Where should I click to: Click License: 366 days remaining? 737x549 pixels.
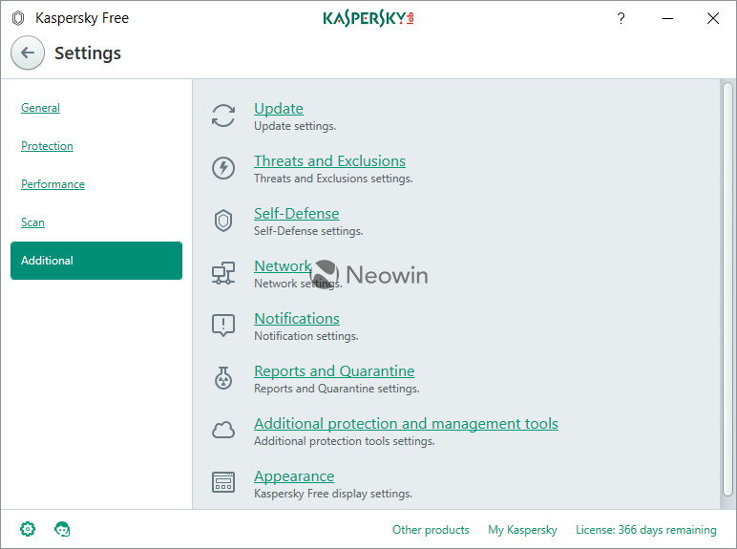click(645, 530)
